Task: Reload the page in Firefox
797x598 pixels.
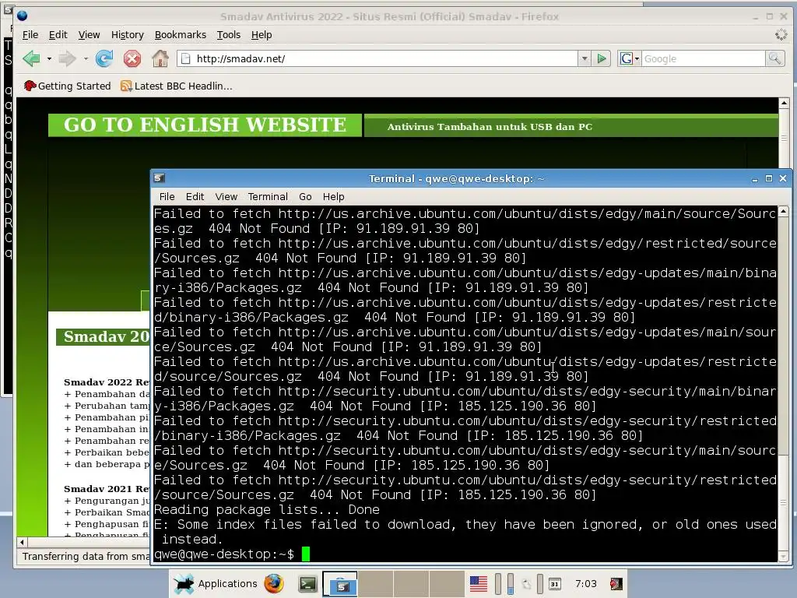Action: (x=104, y=58)
